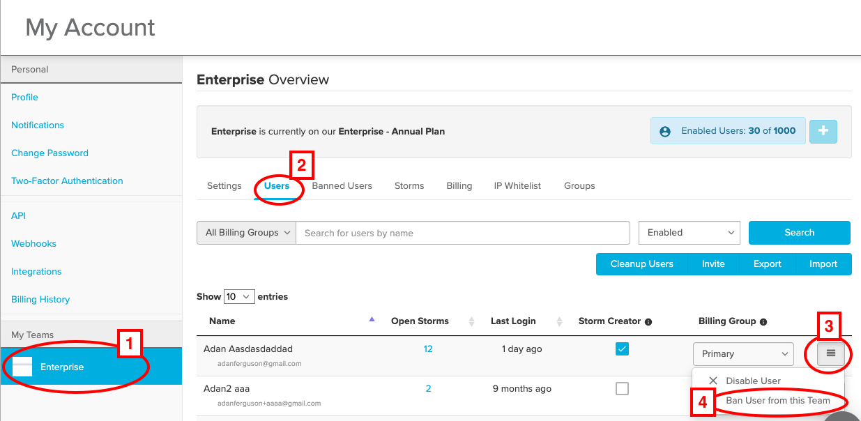Screen dimensions: 861x421
Task: Click the Cleanup Users button
Action: click(642, 264)
